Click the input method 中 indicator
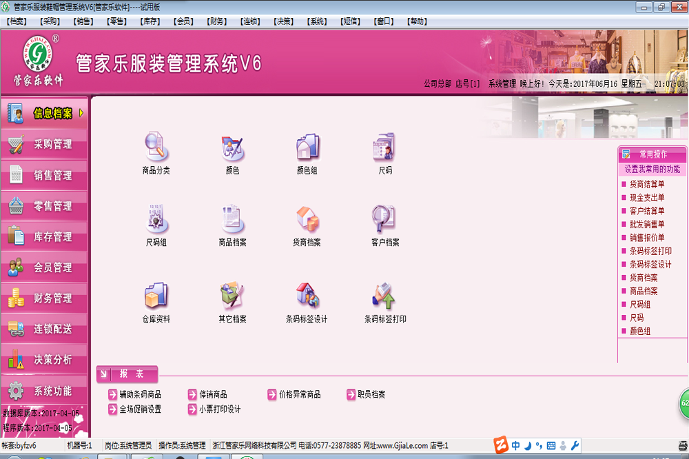 (515, 446)
